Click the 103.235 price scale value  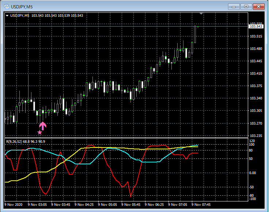click(x=256, y=136)
